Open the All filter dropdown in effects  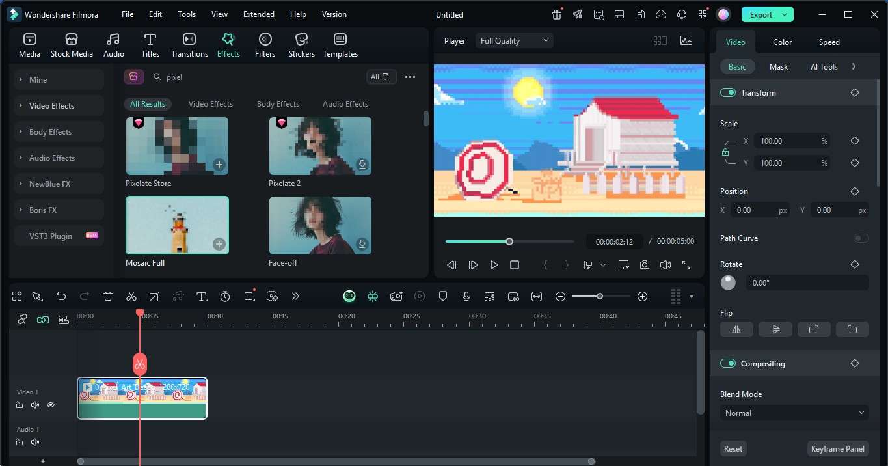pyautogui.click(x=381, y=77)
